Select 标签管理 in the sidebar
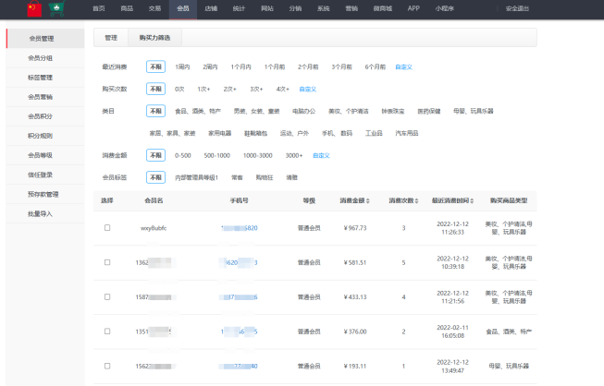The image size is (604, 386). coord(45,78)
